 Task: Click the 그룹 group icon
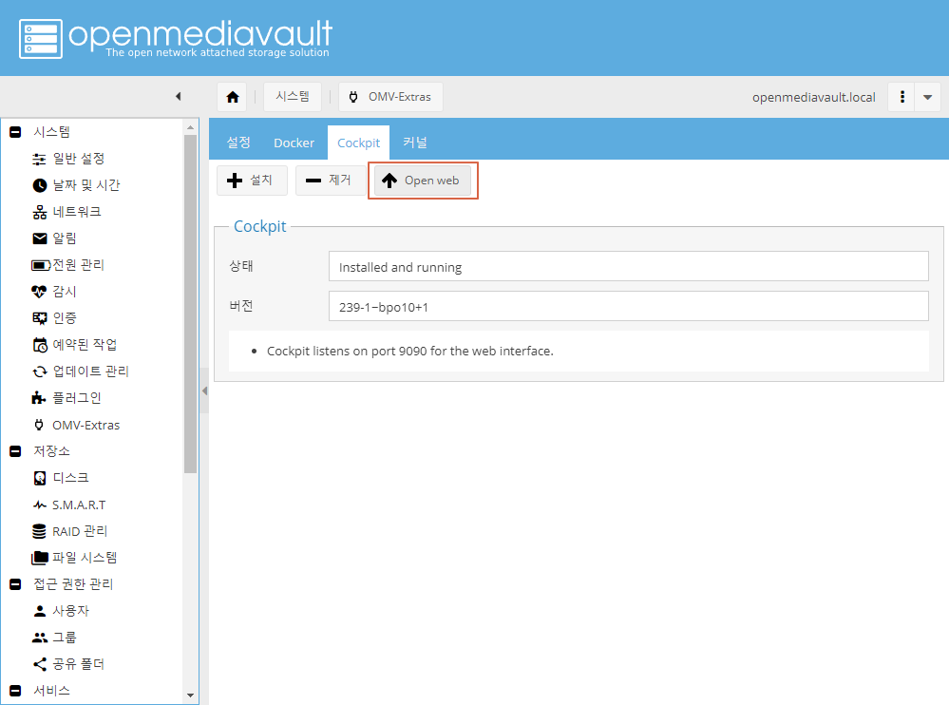(39, 638)
